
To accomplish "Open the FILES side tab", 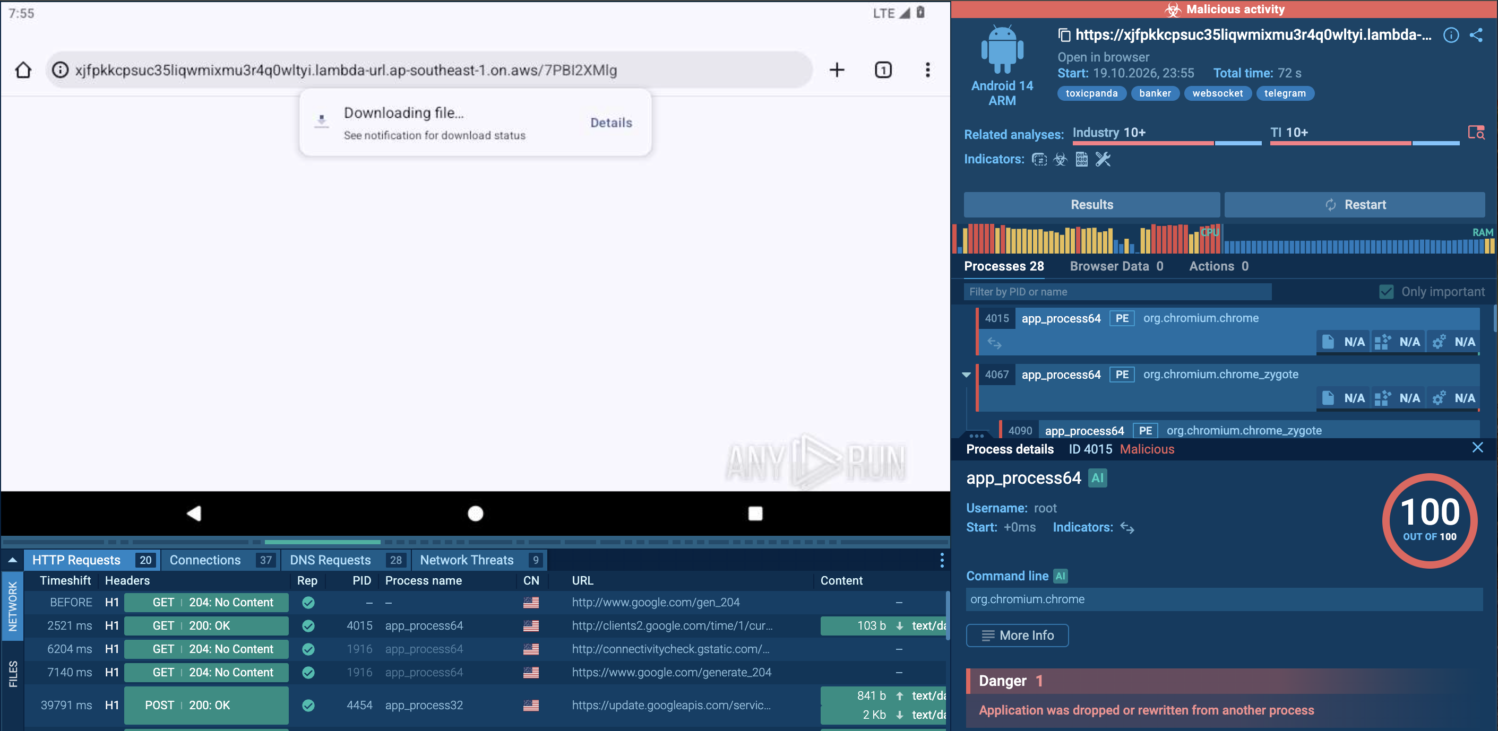I will tap(12, 674).
